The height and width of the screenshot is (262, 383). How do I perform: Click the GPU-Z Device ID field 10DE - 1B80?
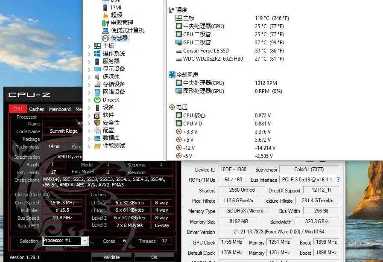233,169
